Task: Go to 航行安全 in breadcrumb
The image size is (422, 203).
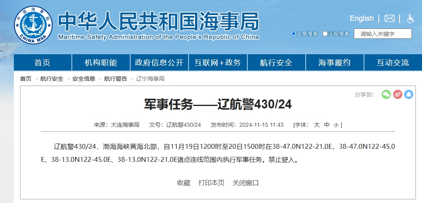Action: tap(52, 79)
